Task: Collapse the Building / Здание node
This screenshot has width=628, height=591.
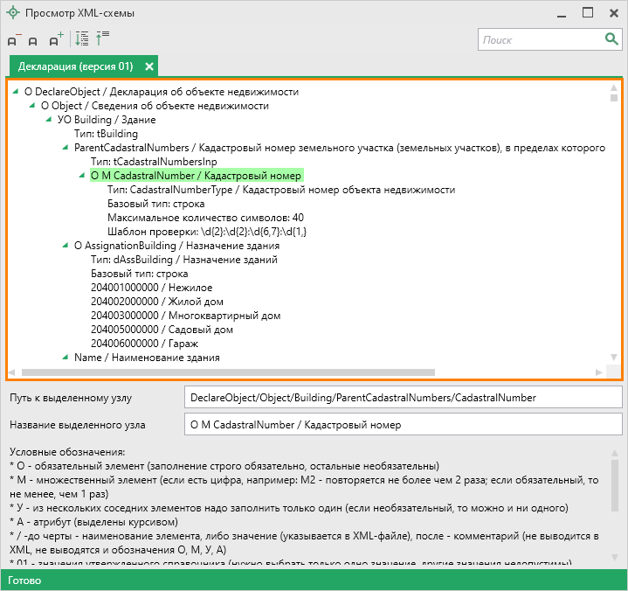Action: coord(50,120)
